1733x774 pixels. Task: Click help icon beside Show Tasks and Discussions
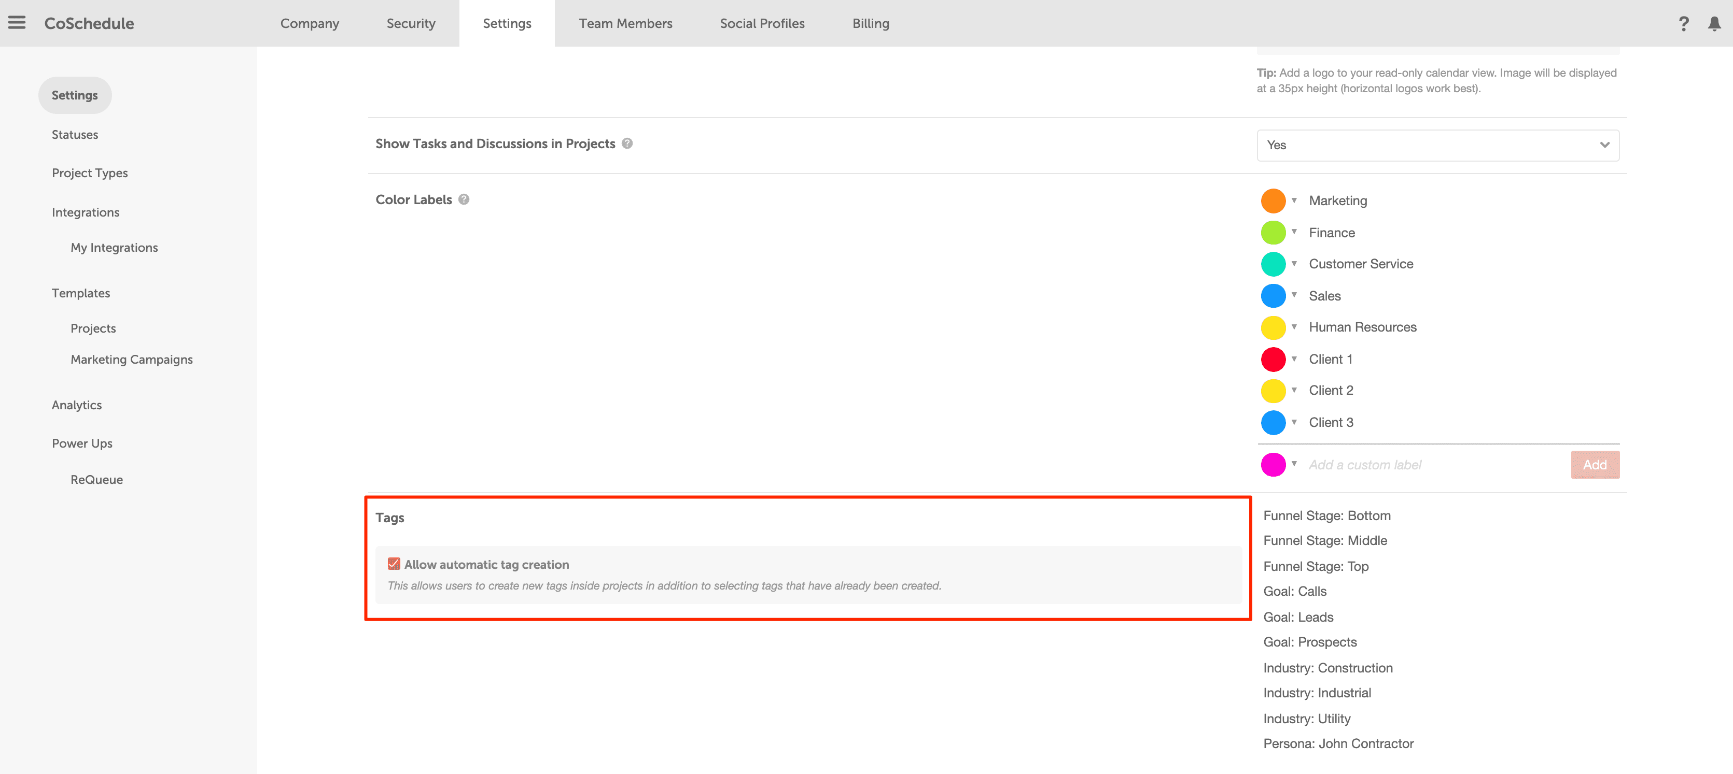pos(627,143)
